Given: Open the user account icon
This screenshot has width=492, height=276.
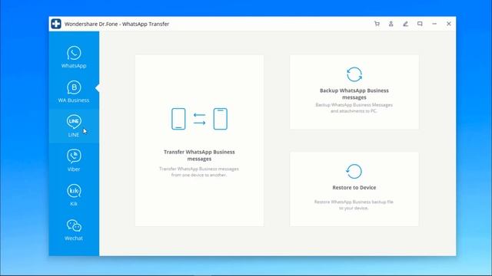Looking at the screenshot, I should pyautogui.click(x=391, y=24).
